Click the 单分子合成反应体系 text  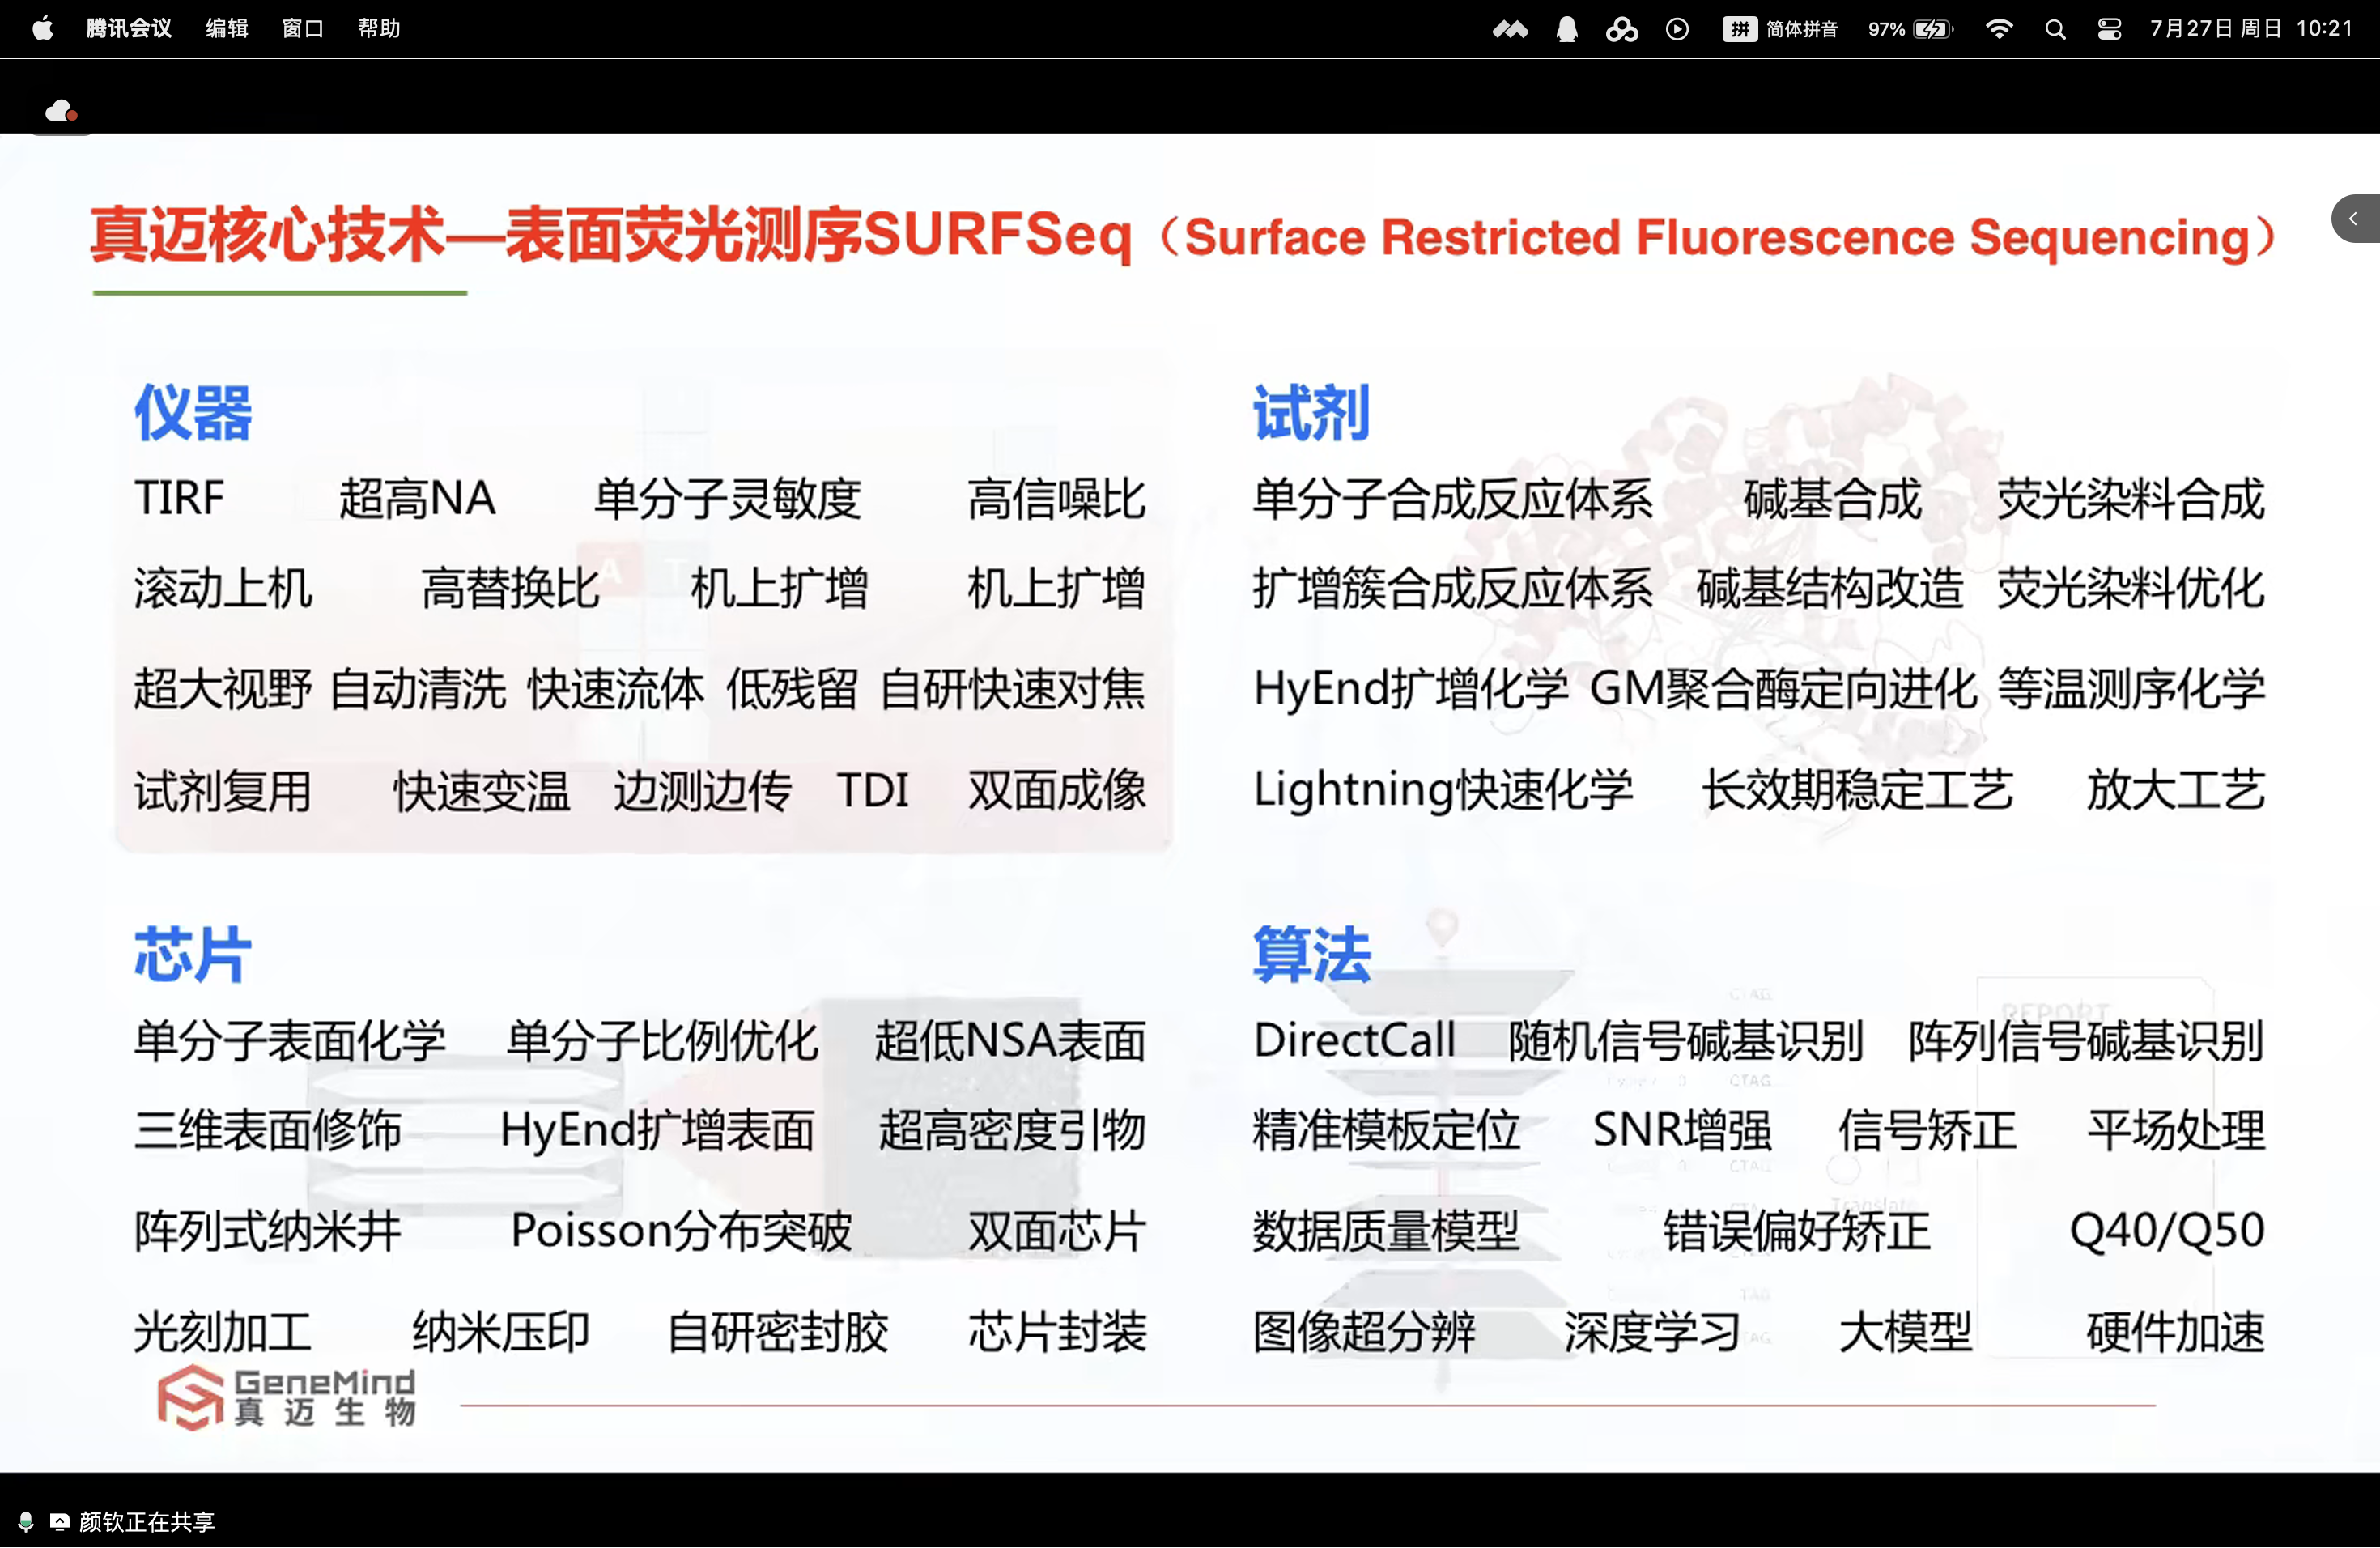pos(1453,498)
